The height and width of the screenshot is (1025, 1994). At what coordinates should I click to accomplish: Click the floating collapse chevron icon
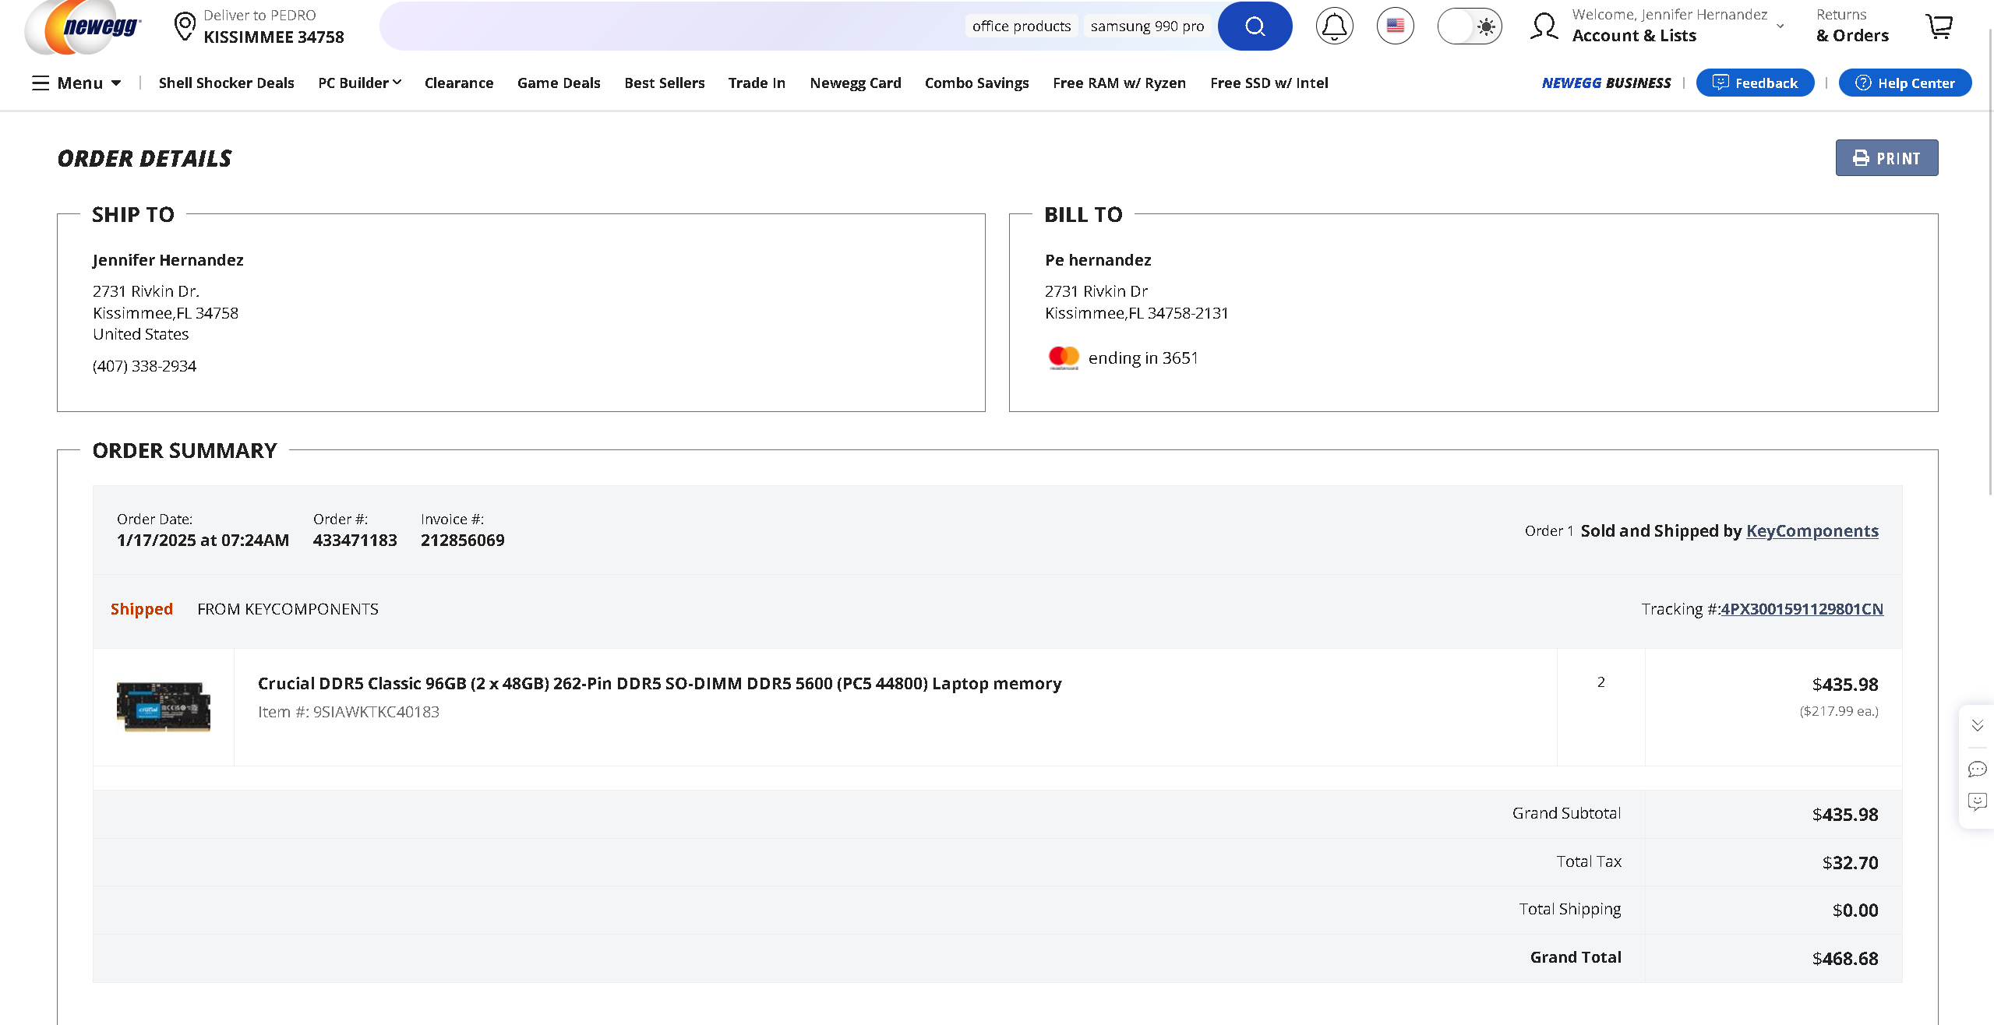pyautogui.click(x=1977, y=726)
